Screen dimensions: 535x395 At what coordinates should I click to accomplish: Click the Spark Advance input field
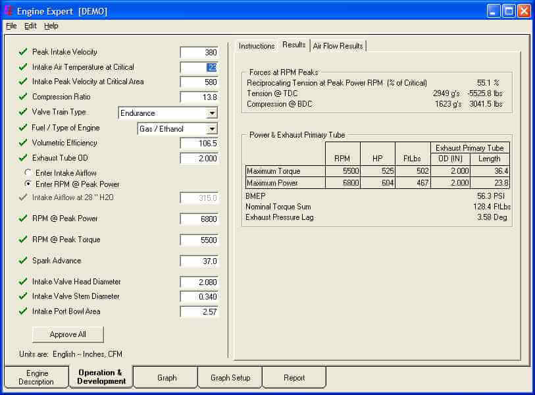coord(199,261)
